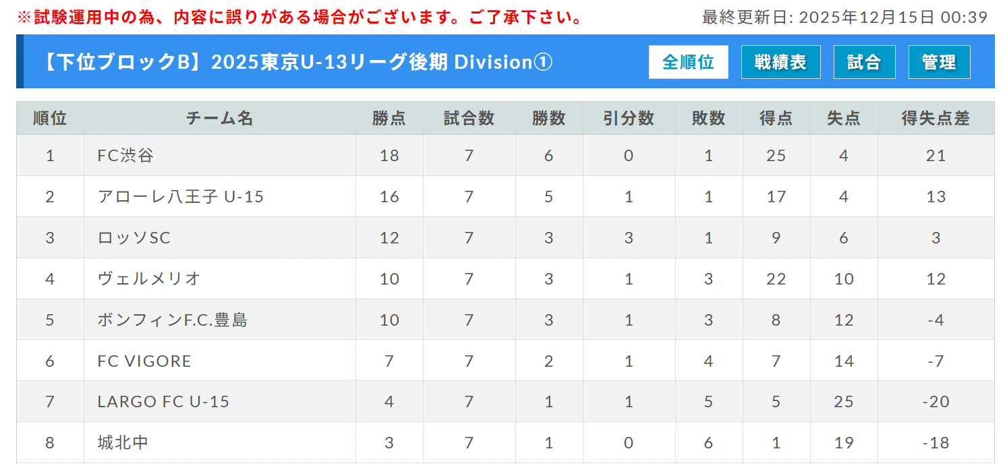Click the 得点 column header
The image size is (1005, 476).
(776, 119)
